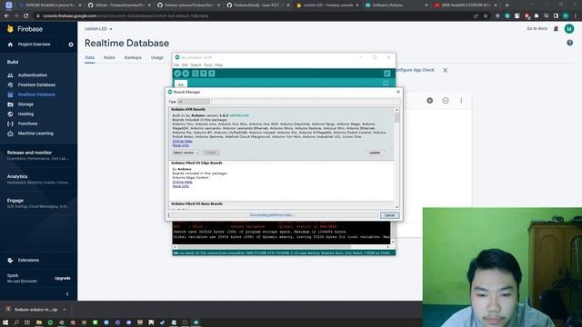Open Select version dropdown for Arduino AVR Boards
The width and height of the screenshot is (582, 327).
coord(186,153)
